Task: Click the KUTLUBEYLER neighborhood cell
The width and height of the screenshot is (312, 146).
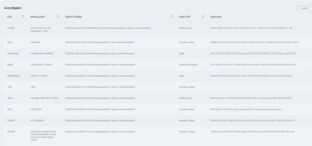Action: 37,120
